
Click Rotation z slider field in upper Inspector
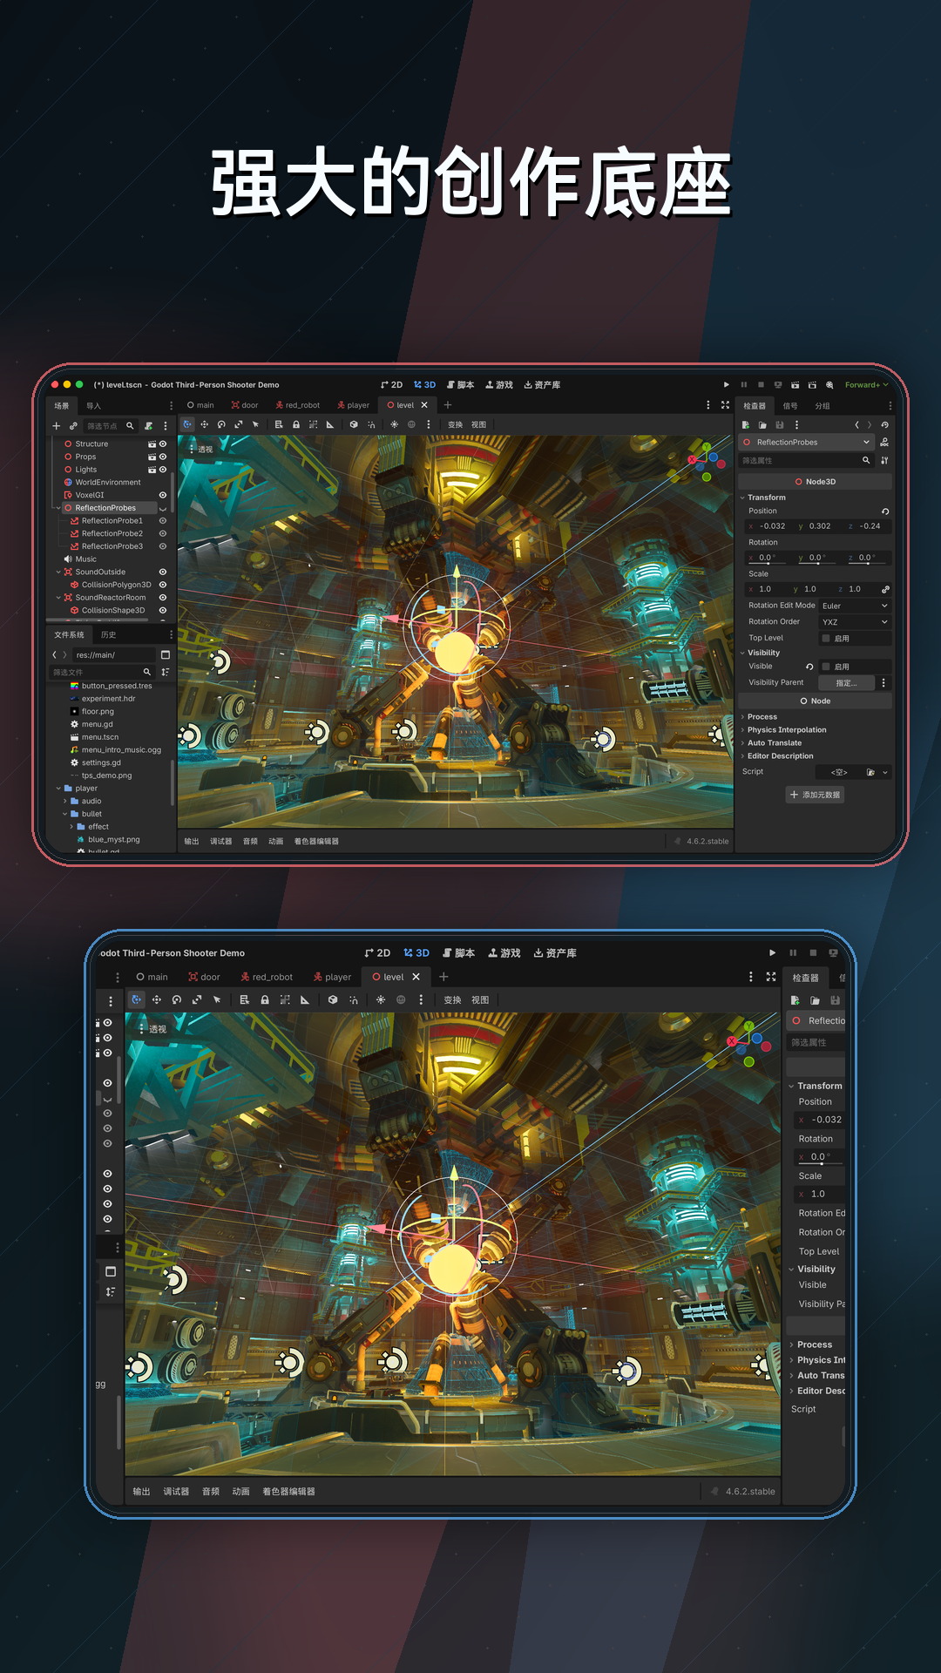(868, 558)
